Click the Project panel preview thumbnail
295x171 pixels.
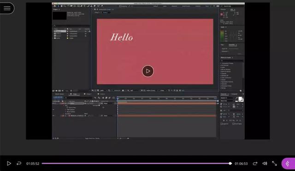click(x=59, y=16)
